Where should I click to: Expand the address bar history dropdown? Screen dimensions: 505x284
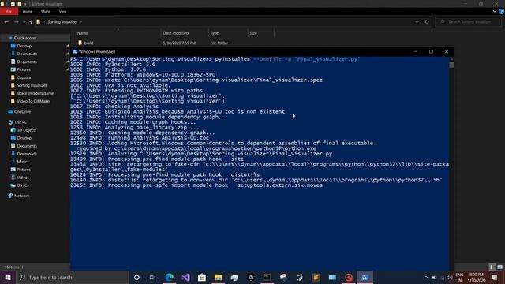[417, 22]
